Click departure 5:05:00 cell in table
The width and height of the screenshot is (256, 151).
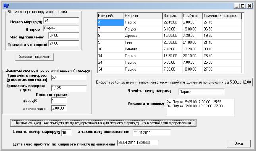(x=172, y=63)
